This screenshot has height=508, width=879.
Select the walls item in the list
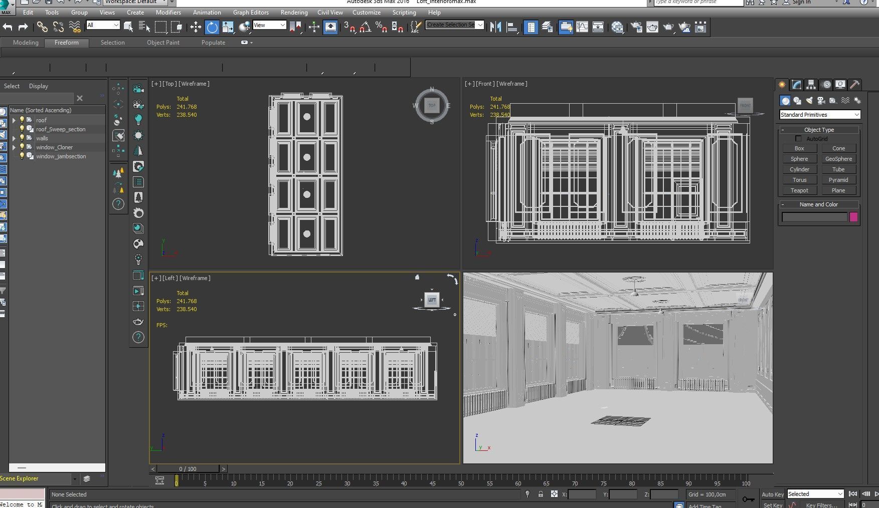[42, 138]
